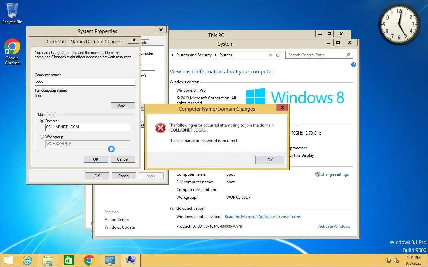Click the Search Control Panel box
The image size is (428, 267).
319,55
